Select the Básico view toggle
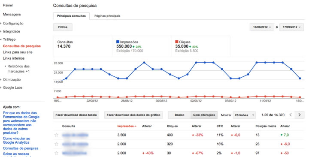The width and height of the screenshot is (309, 157). pyautogui.click(x=179, y=115)
